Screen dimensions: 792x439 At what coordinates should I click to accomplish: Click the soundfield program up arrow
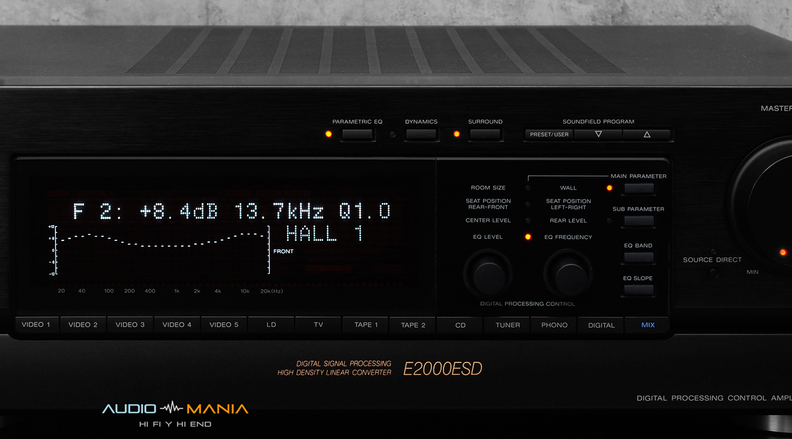pos(647,134)
